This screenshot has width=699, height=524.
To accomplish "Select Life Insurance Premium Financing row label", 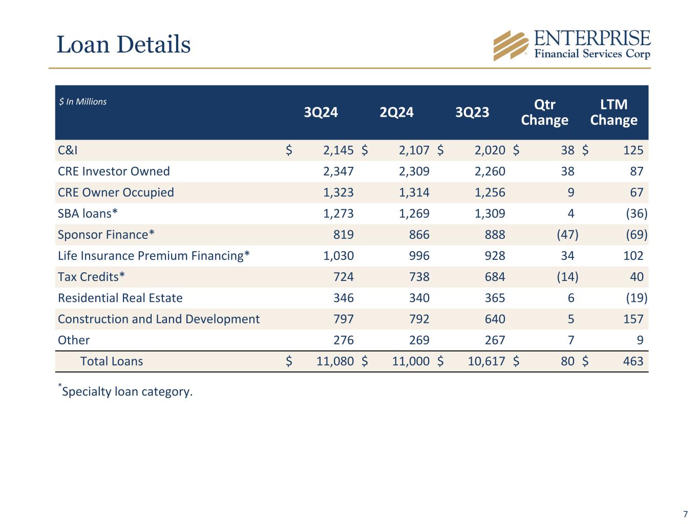I will [154, 256].
